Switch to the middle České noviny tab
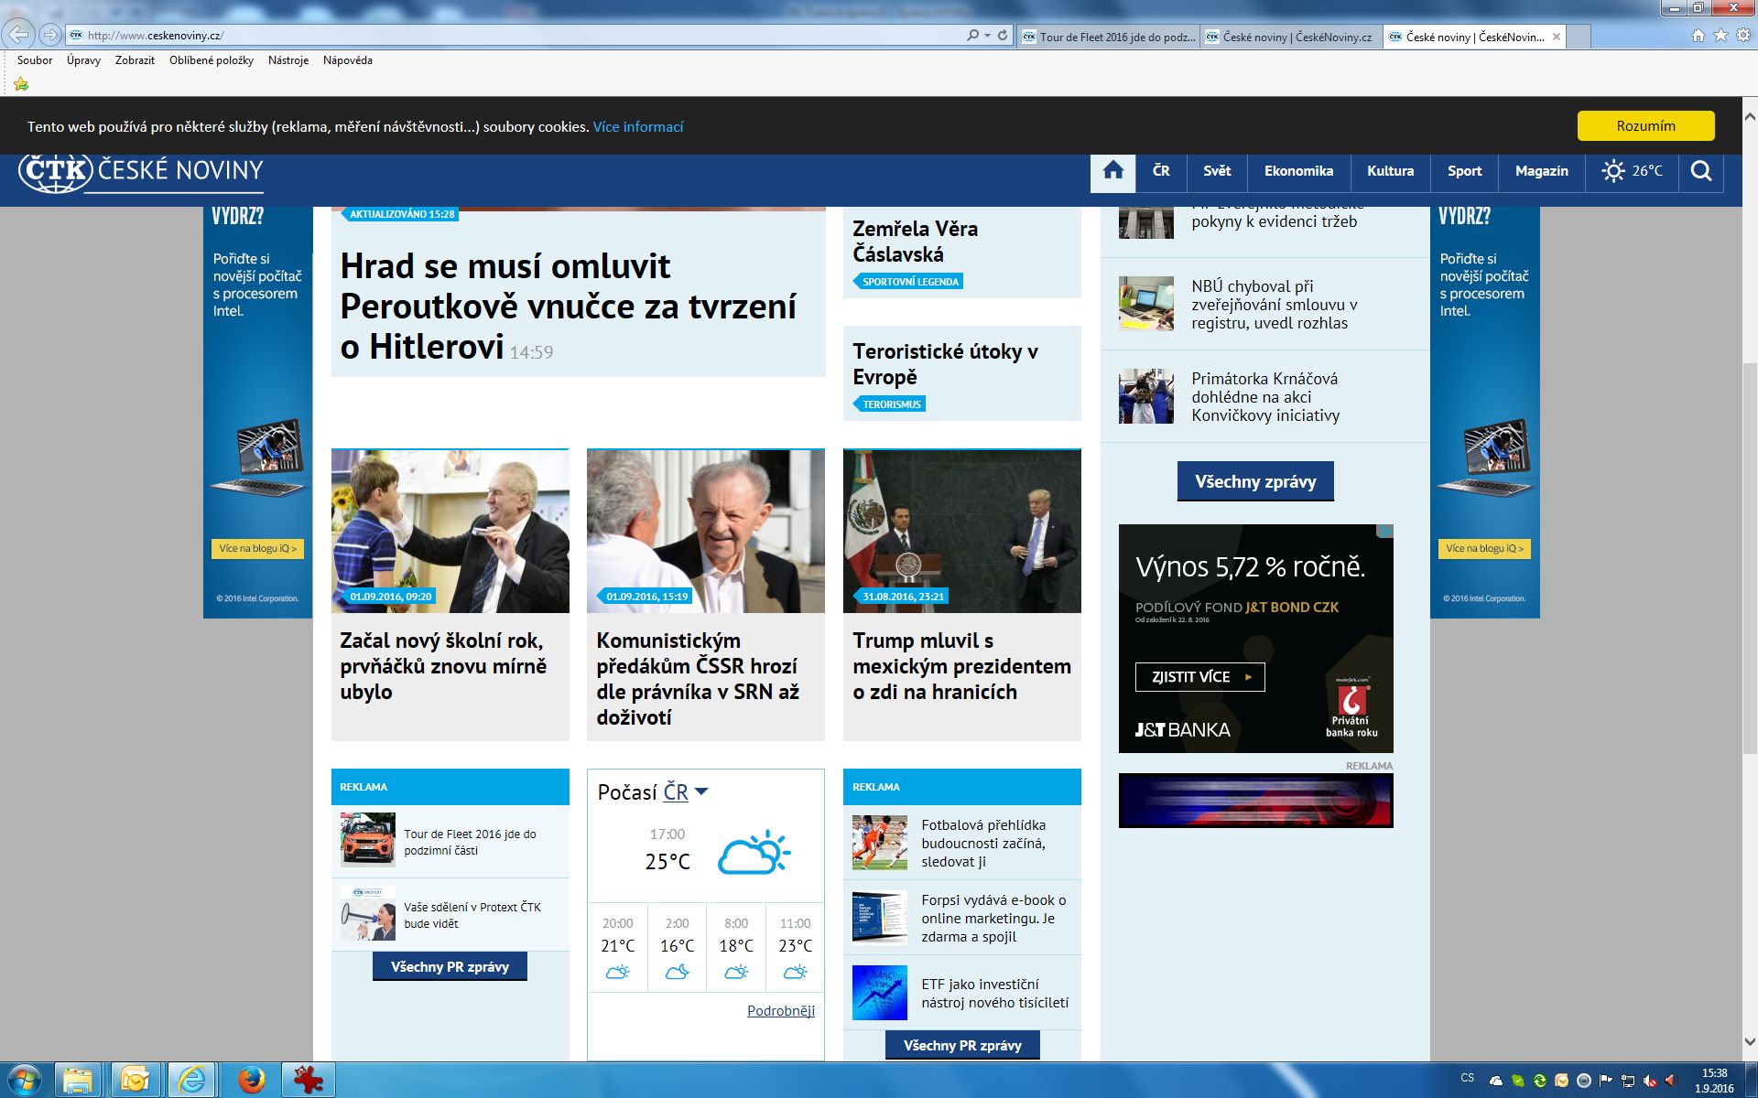The width and height of the screenshot is (1758, 1098). coord(1291,38)
